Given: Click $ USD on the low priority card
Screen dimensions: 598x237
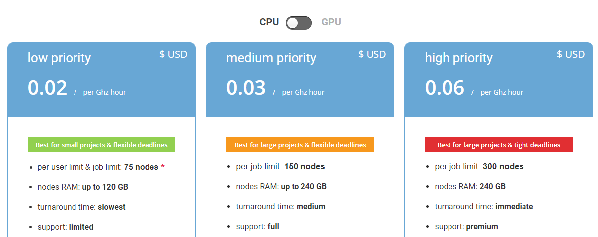Looking at the screenshot, I should point(173,55).
